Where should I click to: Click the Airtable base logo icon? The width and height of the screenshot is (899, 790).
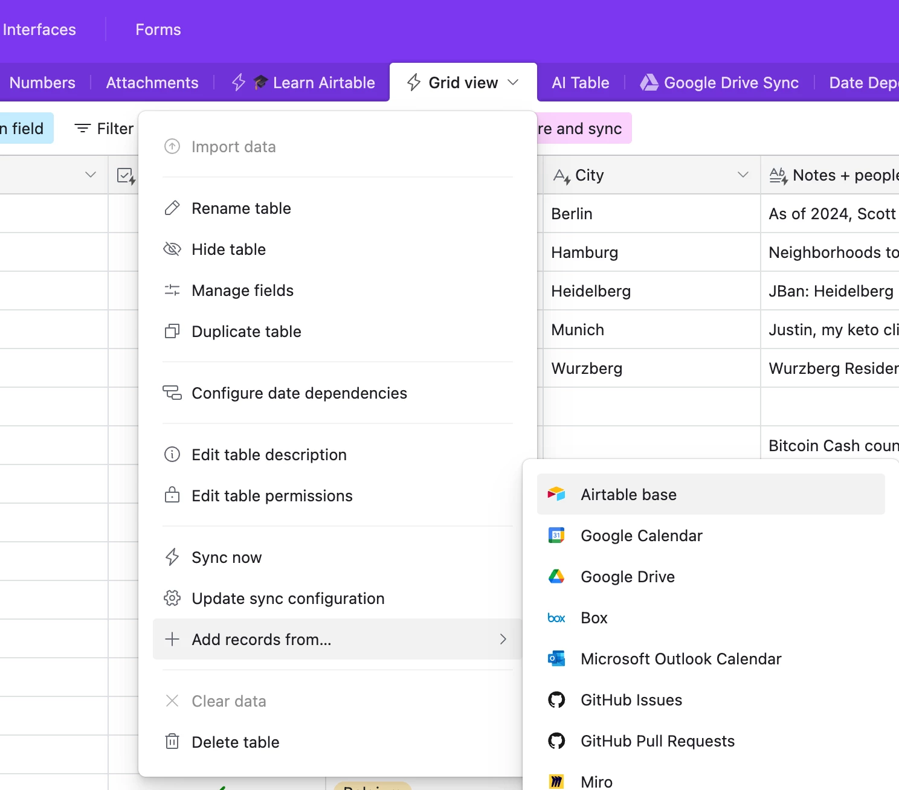click(556, 494)
